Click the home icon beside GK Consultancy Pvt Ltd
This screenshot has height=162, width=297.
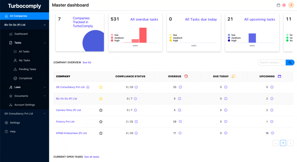click(88, 87)
